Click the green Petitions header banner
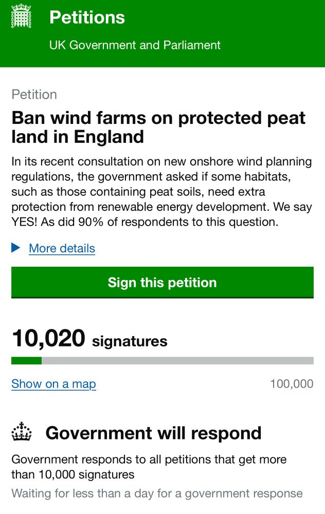This screenshot has width=325, height=514. point(162,33)
